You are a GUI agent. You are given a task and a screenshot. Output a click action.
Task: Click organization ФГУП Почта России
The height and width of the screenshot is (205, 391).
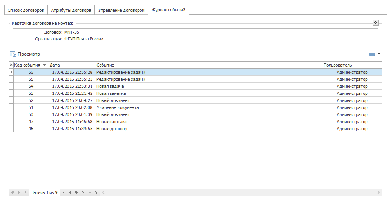(x=84, y=39)
